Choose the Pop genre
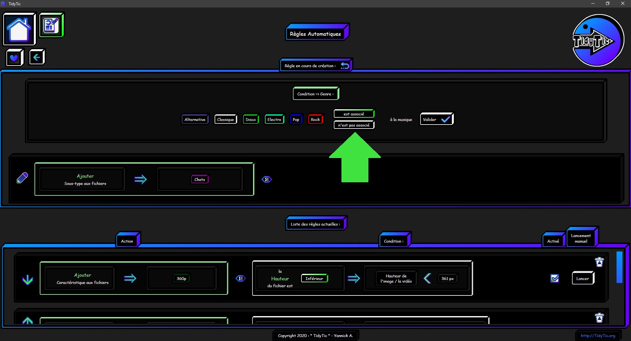The width and height of the screenshot is (631, 341). pyautogui.click(x=296, y=119)
